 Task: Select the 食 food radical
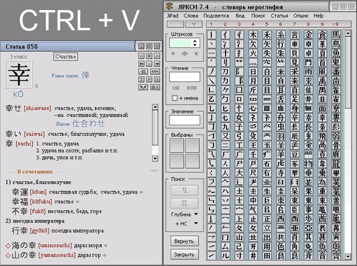tap(322, 35)
